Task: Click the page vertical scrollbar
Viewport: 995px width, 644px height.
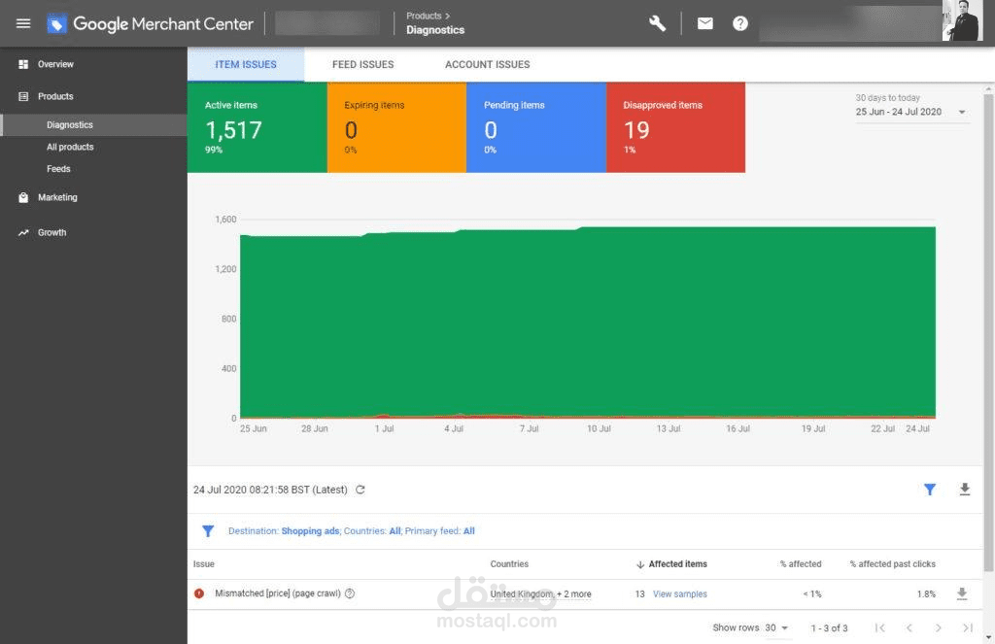Action: click(988, 333)
